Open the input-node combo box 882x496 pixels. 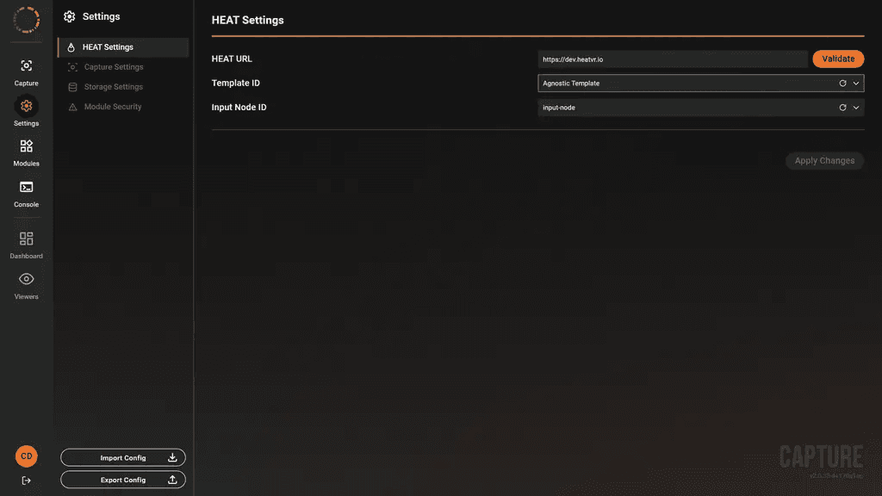pyautogui.click(x=701, y=108)
